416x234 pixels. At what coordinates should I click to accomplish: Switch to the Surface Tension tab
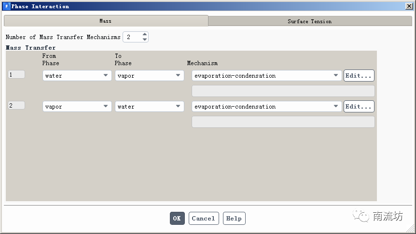point(310,21)
